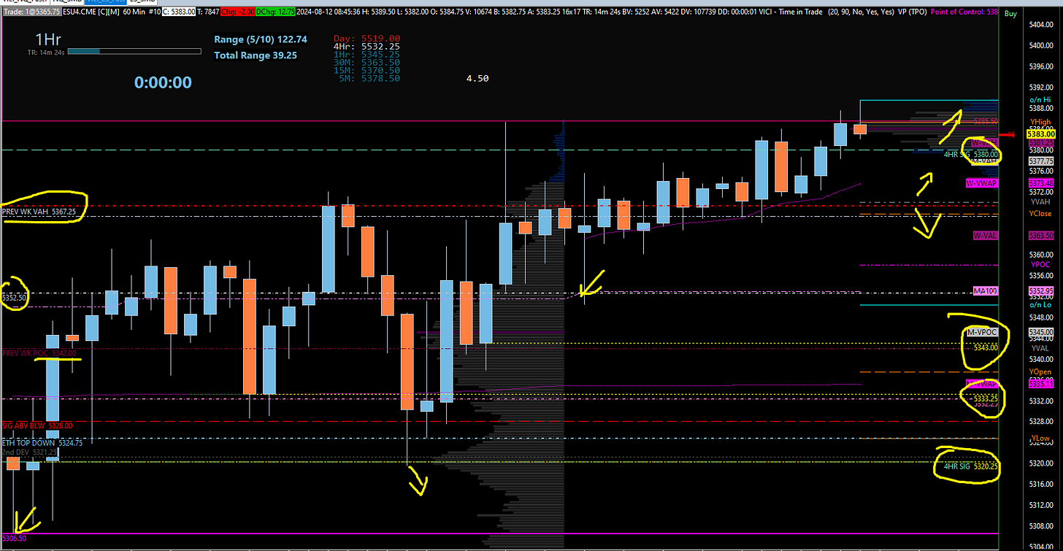This screenshot has width=1063, height=551.
Task: Click the 30M: 5363.50 level
Action: click(367, 63)
